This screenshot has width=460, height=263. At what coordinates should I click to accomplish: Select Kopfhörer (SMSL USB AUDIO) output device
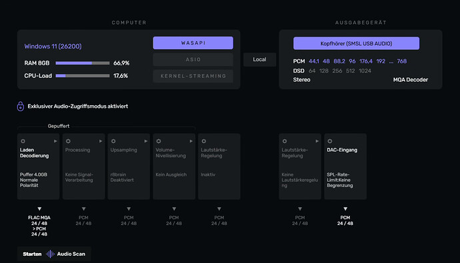[356, 43]
